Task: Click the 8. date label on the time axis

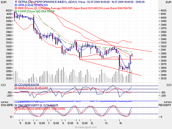Action: pyautogui.click(x=63, y=123)
